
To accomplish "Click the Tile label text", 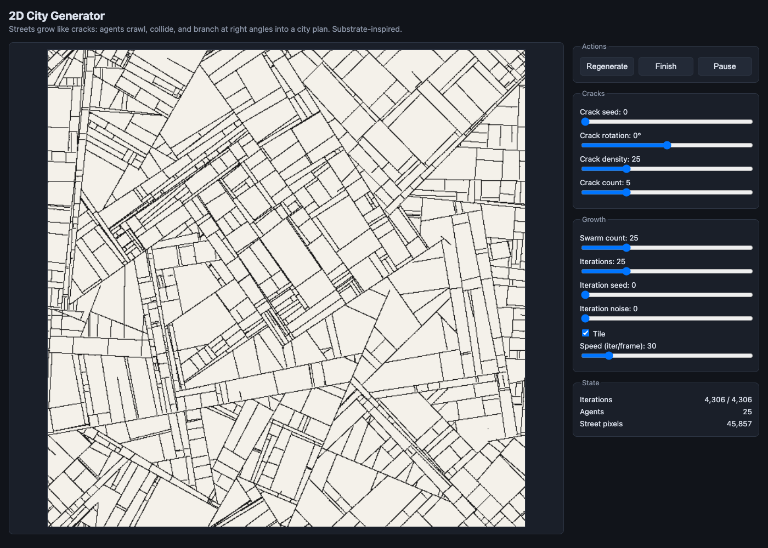I will pyautogui.click(x=599, y=334).
